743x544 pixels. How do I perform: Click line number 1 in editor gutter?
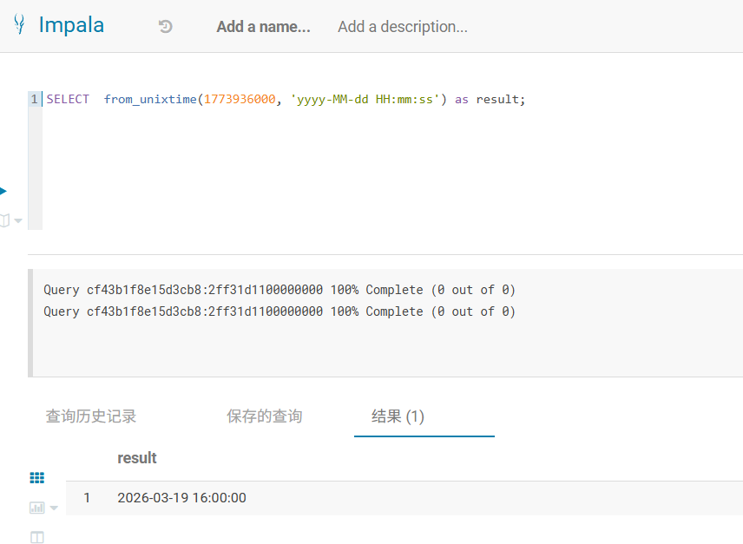(x=35, y=100)
